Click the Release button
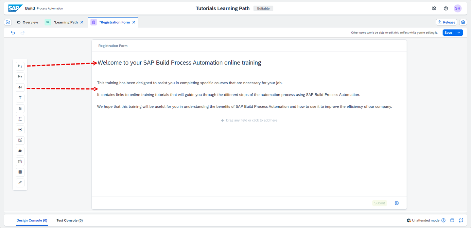471x228 pixels. point(446,22)
